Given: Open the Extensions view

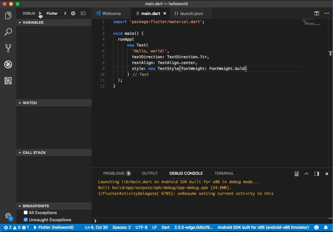Looking at the screenshot, I should point(8,81).
